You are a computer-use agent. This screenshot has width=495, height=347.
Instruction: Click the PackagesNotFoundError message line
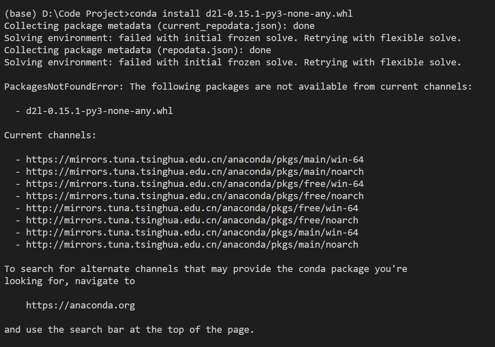(x=238, y=86)
